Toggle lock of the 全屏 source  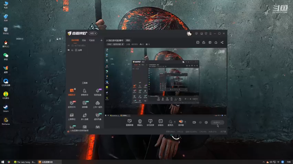[72, 50]
